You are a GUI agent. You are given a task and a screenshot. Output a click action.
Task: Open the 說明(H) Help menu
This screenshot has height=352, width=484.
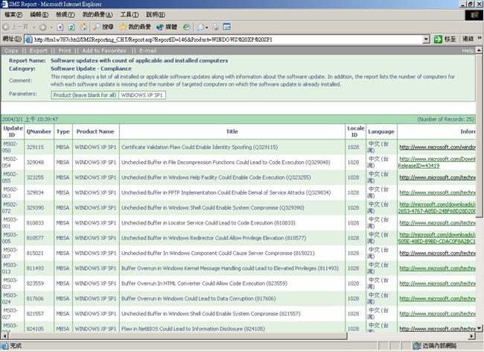click(156, 14)
